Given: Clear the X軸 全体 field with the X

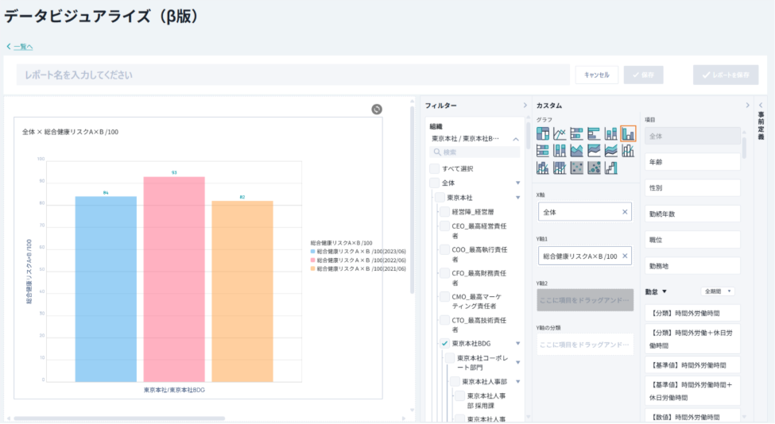Looking at the screenshot, I should 625,212.
